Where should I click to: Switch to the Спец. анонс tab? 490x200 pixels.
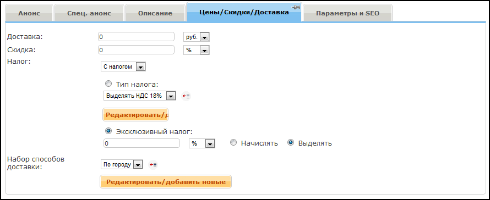(x=89, y=13)
